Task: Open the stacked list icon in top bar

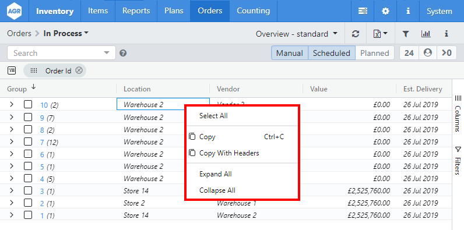Action: tap(363, 11)
